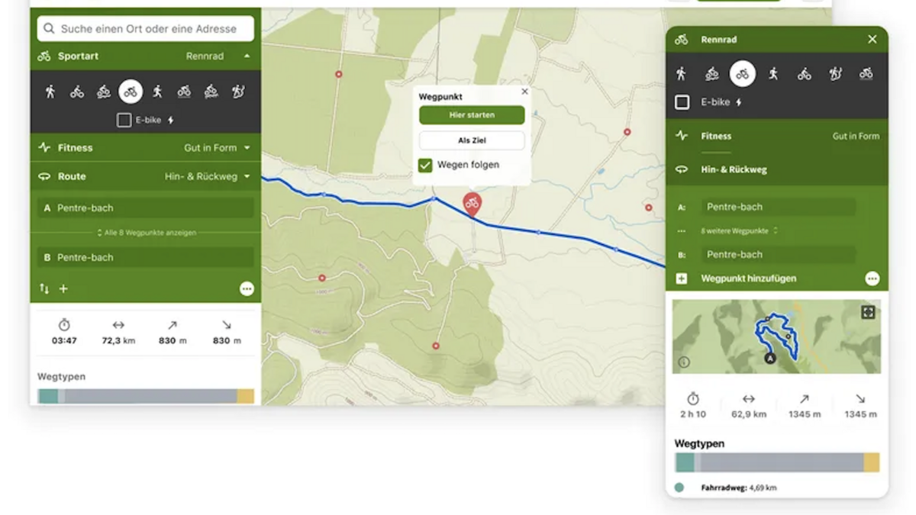Pick the running icon in the Rennrad mobile panel
916x515 pixels.
pos(773,74)
